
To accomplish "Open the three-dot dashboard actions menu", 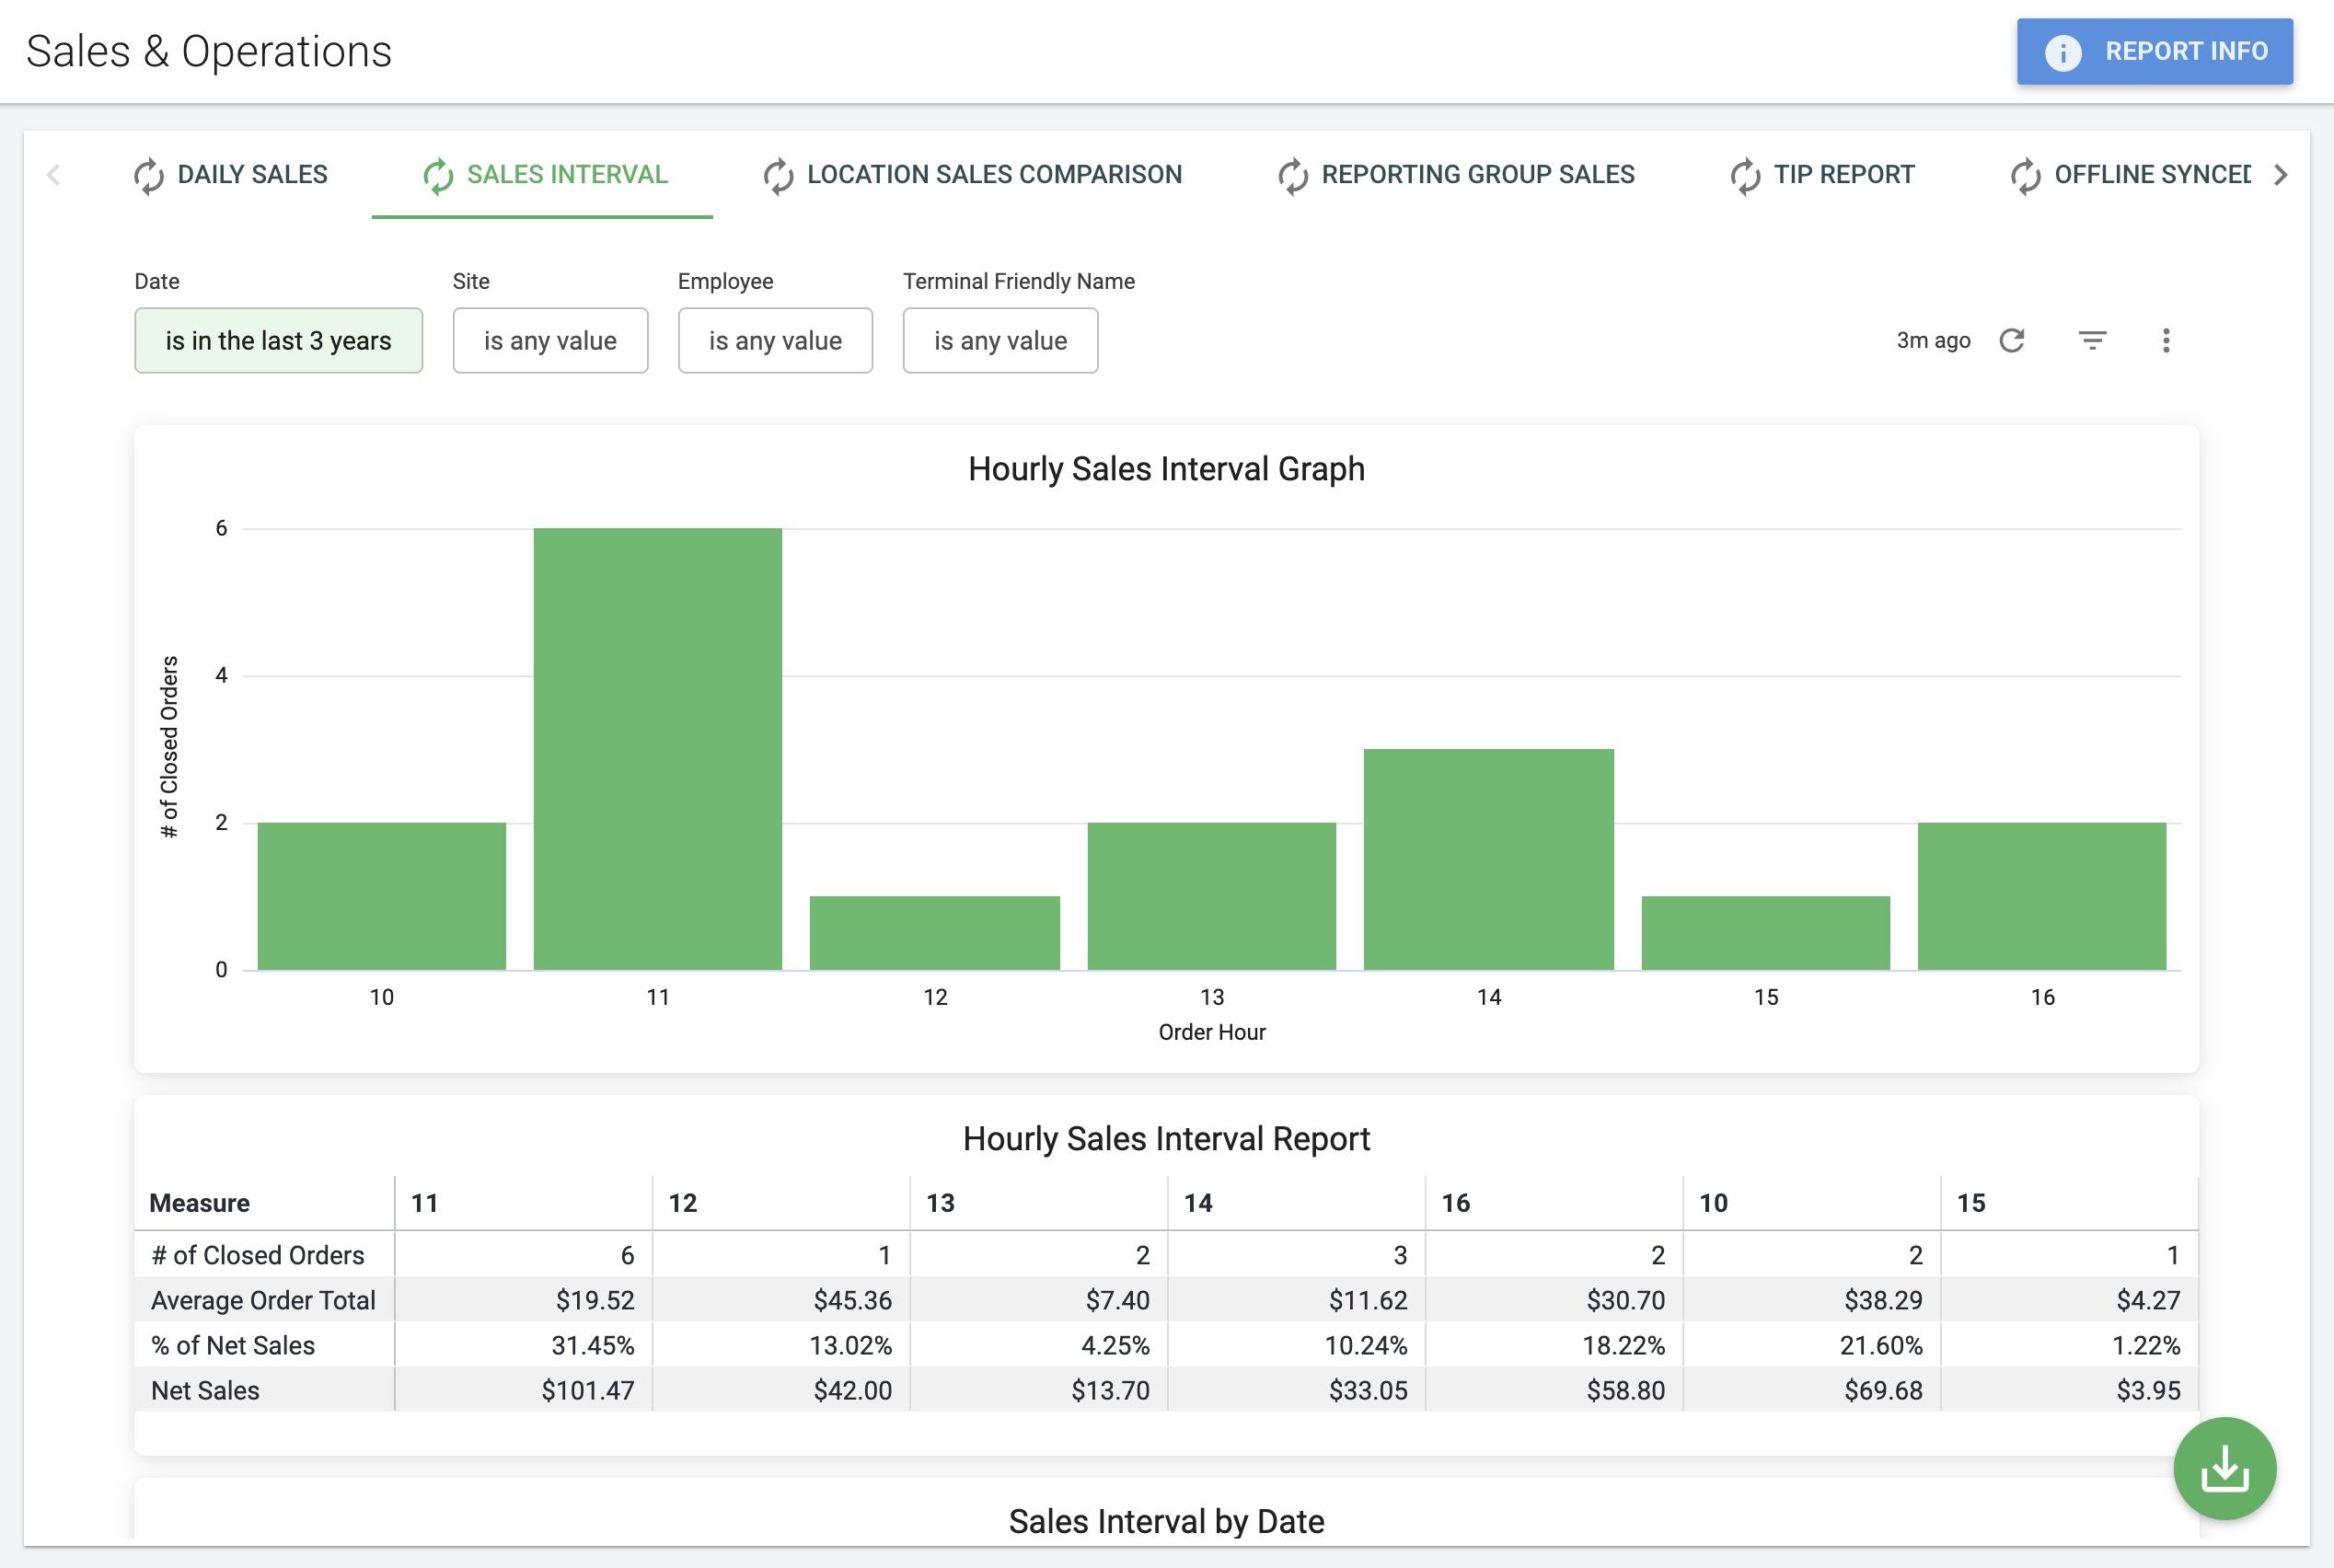I will 2166,340.
